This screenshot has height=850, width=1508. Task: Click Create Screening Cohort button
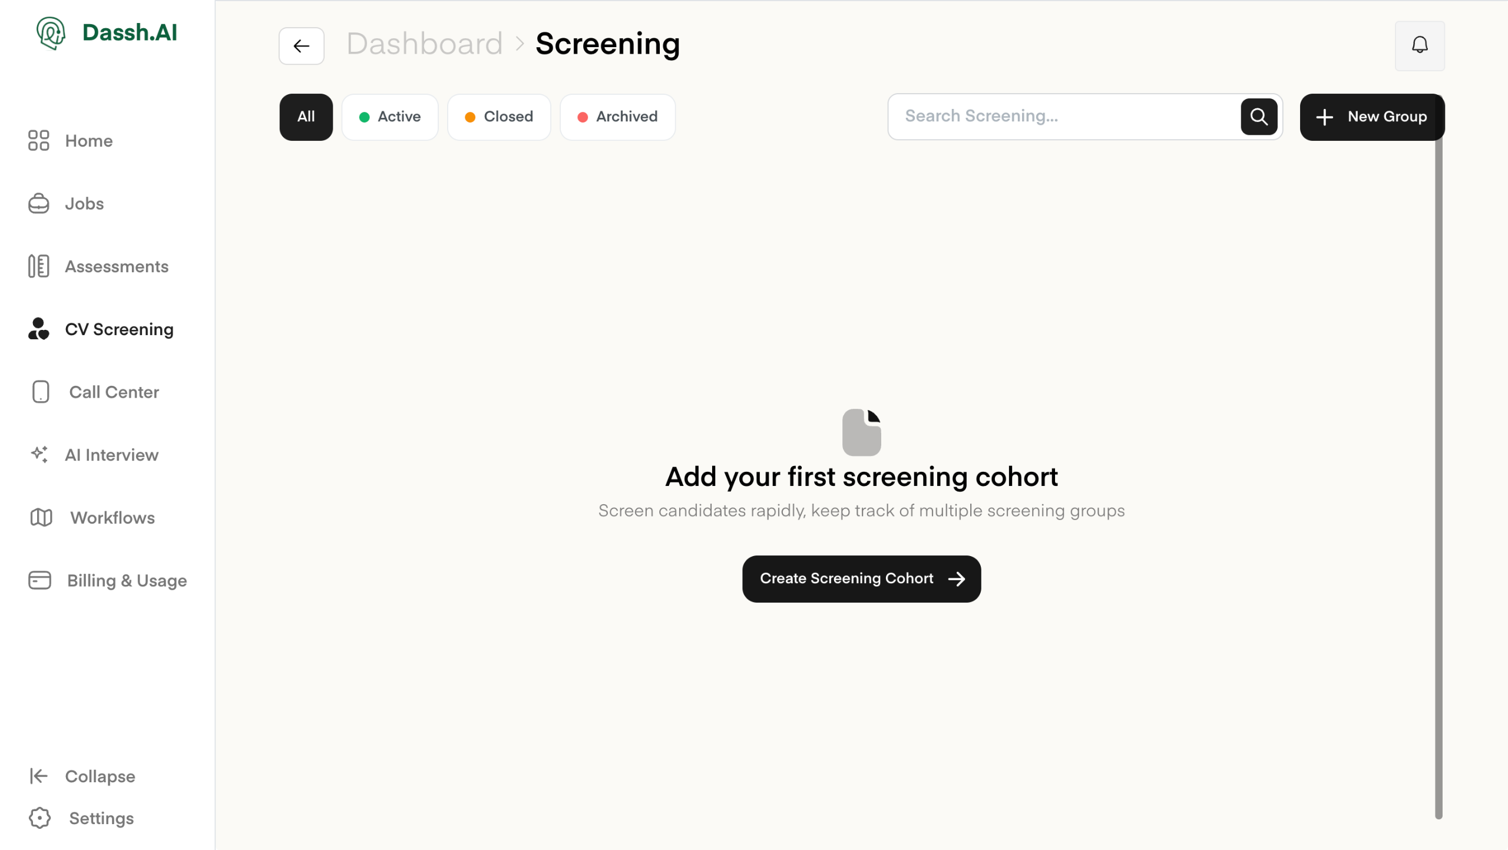click(x=861, y=578)
